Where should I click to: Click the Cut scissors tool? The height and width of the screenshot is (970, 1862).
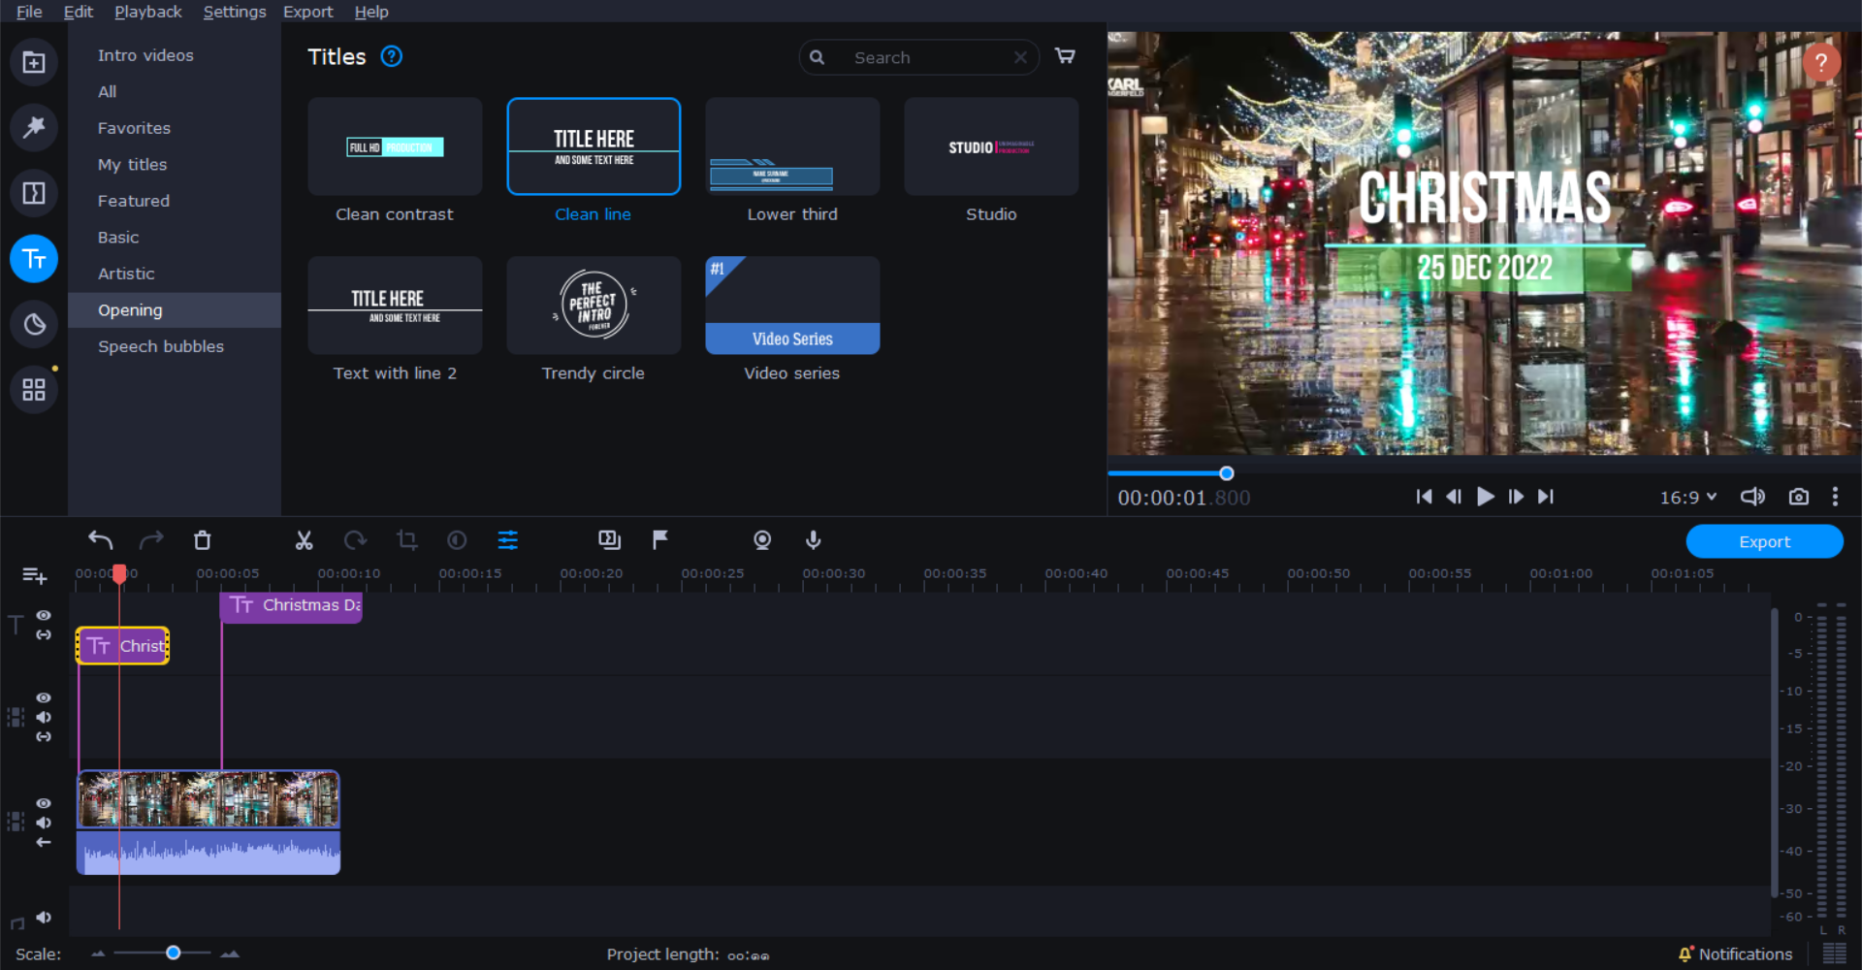pyautogui.click(x=305, y=540)
